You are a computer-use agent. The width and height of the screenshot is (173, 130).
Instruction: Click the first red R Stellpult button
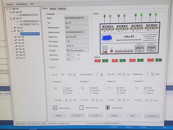(x=97, y=61)
